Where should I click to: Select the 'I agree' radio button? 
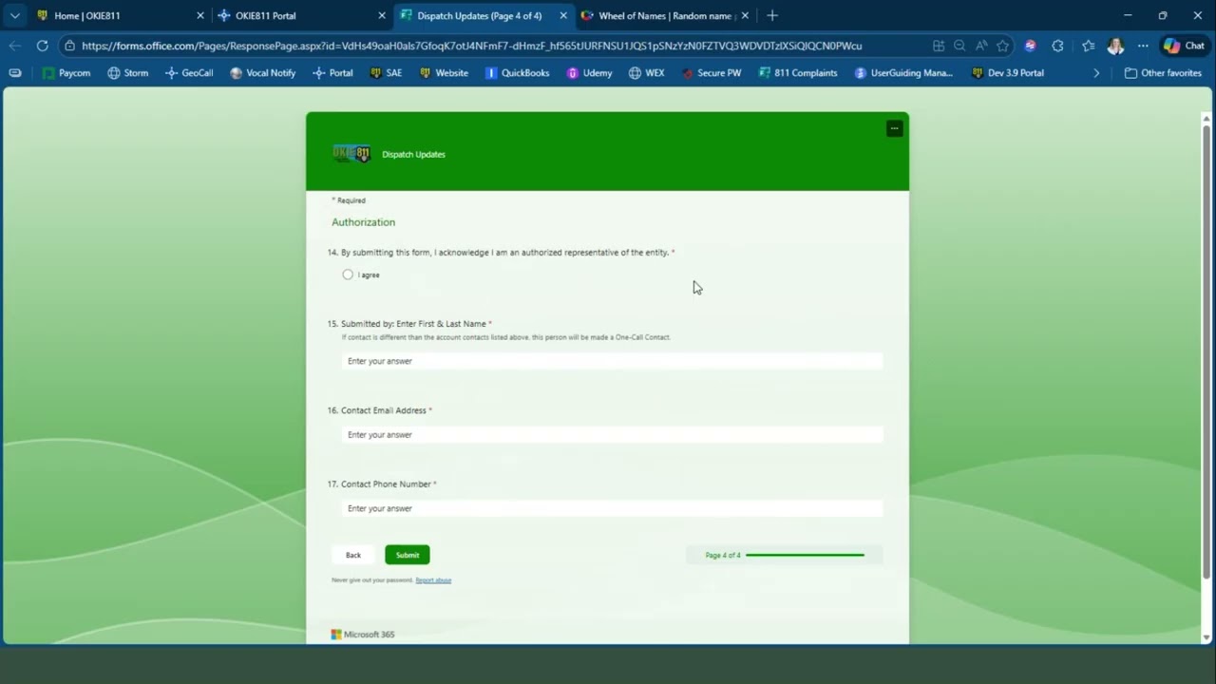pyautogui.click(x=348, y=275)
